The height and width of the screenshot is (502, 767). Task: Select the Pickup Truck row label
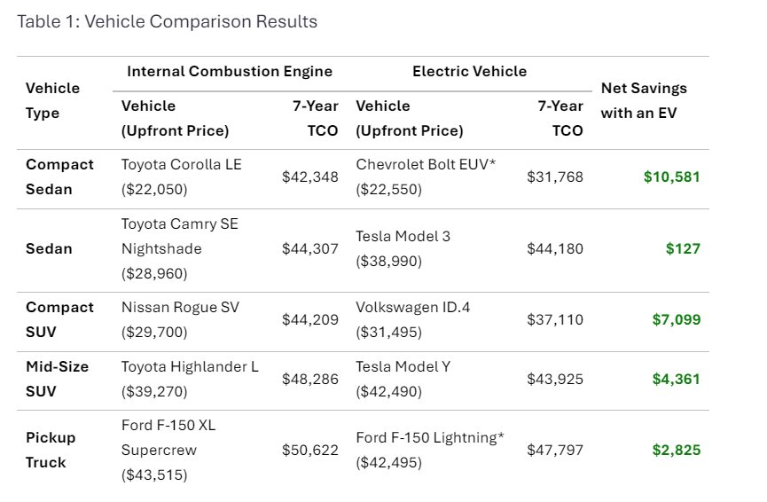click(51, 450)
